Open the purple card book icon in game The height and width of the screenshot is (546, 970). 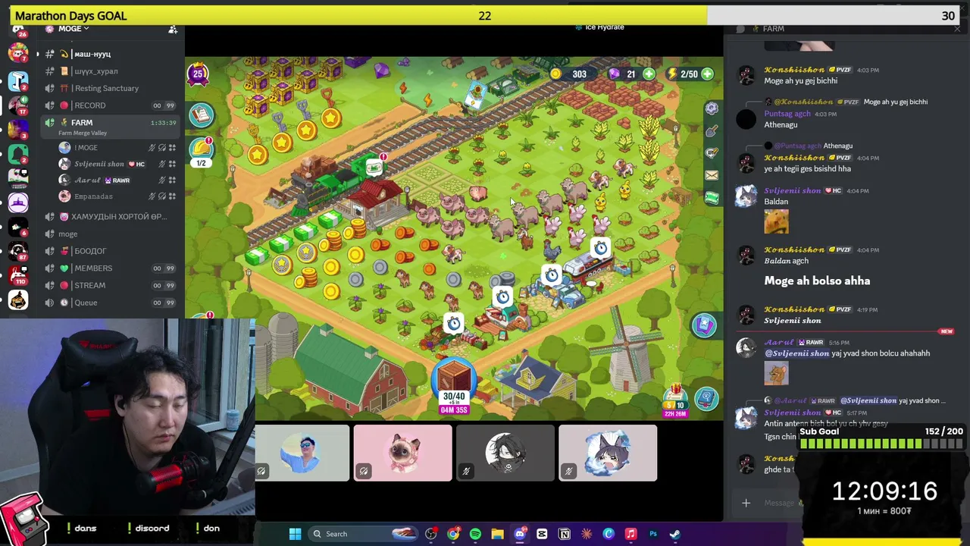point(704,325)
